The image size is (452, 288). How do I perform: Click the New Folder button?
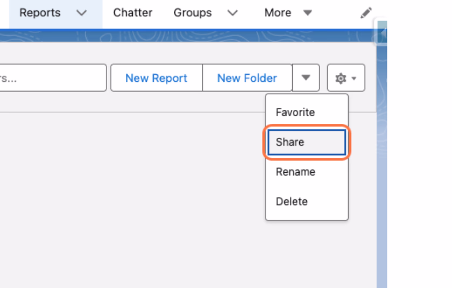247,78
